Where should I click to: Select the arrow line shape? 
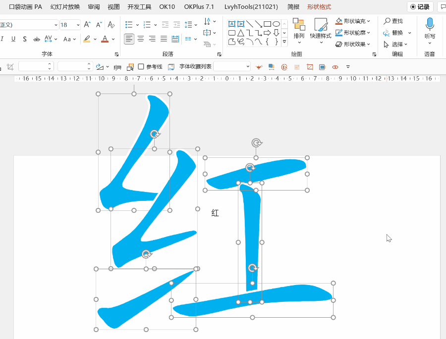pos(258,24)
